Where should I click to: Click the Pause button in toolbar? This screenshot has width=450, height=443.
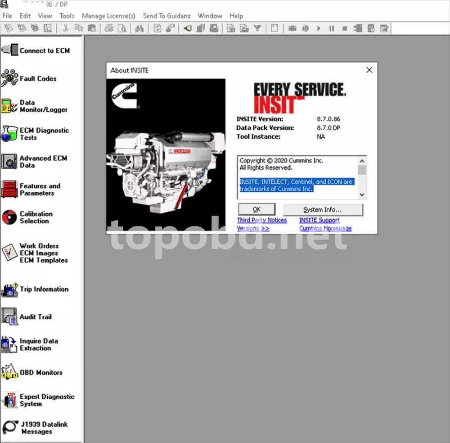tap(332, 28)
